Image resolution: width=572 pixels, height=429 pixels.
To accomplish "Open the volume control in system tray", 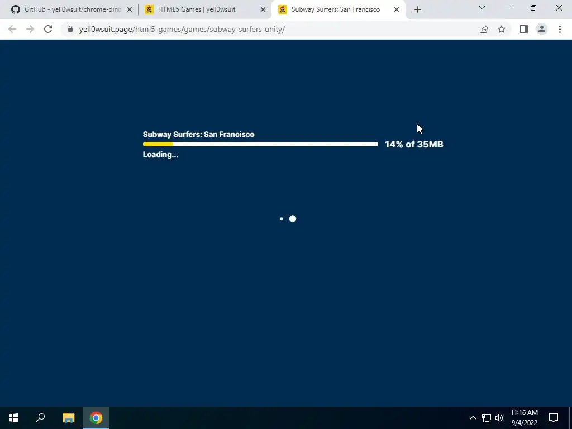I will 499,418.
